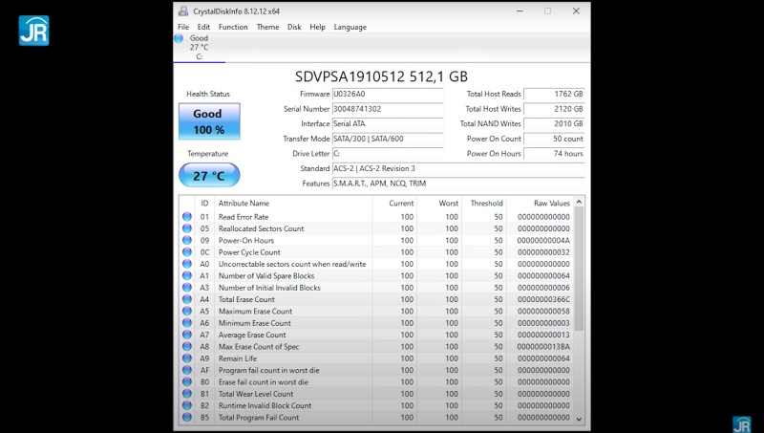The width and height of the screenshot is (764, 433).
Task: Click the 2010 GB Total NAND Writes value
Action: tap(554, 123)
